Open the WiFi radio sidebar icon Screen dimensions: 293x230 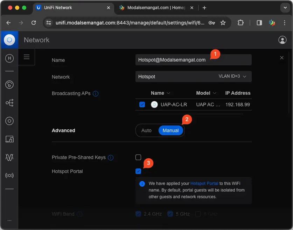point(9,175)
